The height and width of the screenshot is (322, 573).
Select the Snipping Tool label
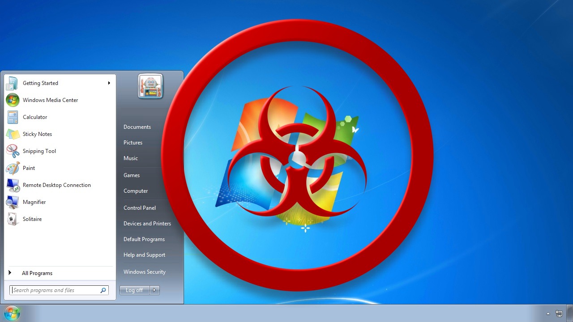(x=39, y=151)
